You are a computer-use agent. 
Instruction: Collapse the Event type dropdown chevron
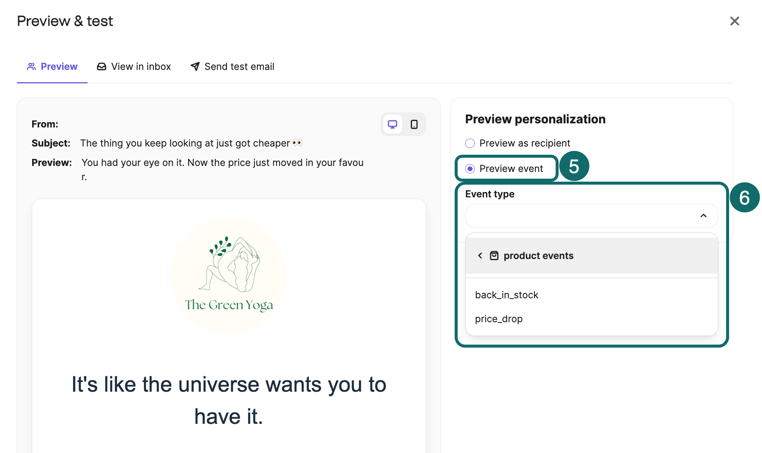(x=703, y=216)
